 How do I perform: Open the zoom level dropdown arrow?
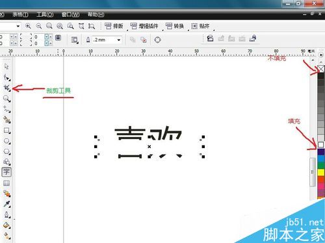click(18, 26)
